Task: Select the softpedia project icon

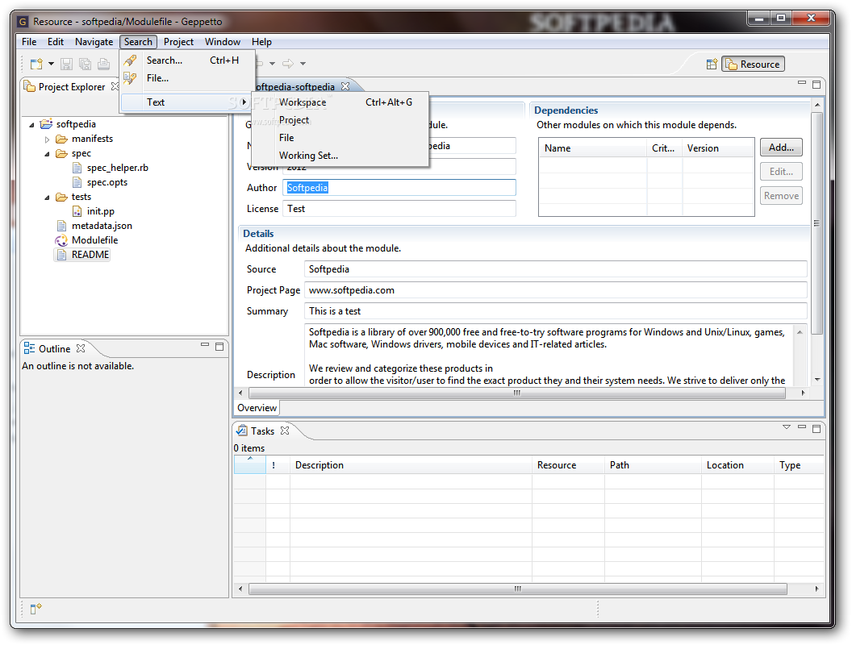Action: [46, 124]
